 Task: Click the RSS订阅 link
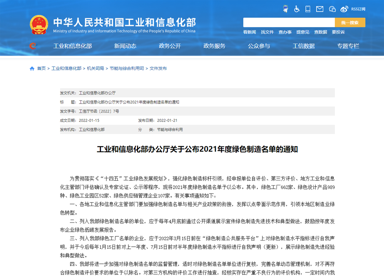[358, 9]
